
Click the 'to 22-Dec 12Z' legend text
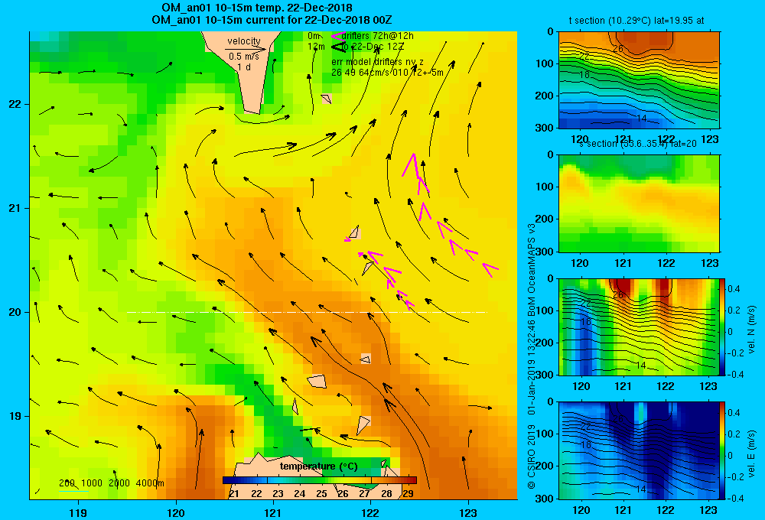(373, 47)
